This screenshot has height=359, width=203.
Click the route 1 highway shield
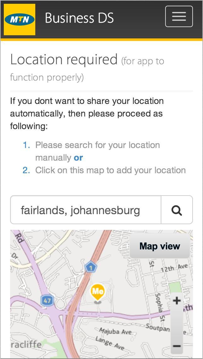pyautogui.click(x=91, y=268)
